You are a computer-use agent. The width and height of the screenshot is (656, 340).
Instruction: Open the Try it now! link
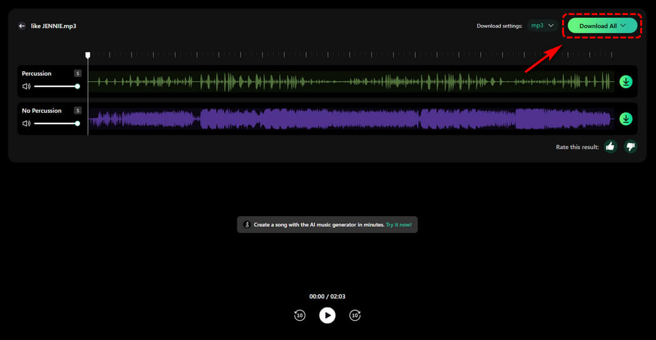(398, 225)
